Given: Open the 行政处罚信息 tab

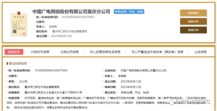Looking at the screenshot, I should pos(70,52).
